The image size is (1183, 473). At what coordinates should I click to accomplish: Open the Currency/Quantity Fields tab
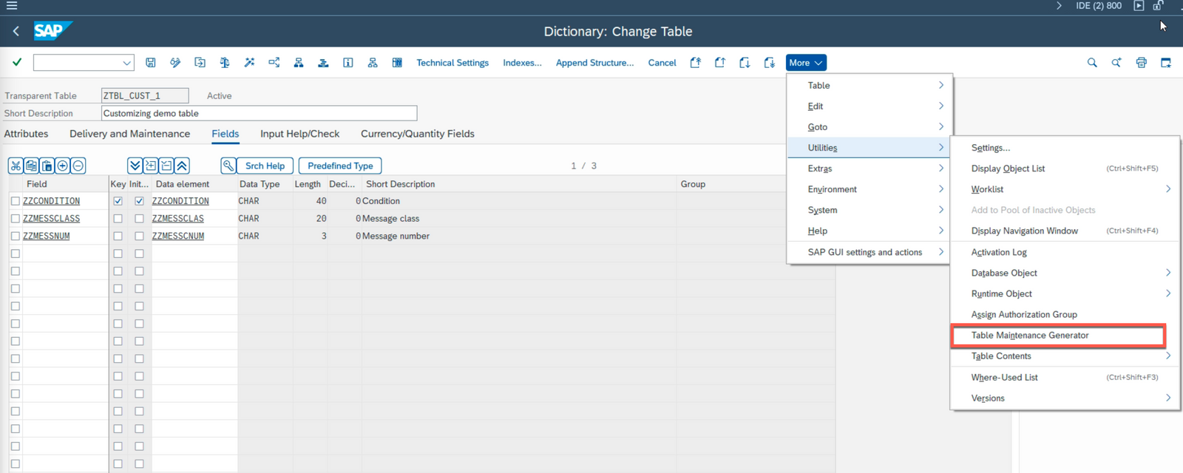click(x=418, y=134)
